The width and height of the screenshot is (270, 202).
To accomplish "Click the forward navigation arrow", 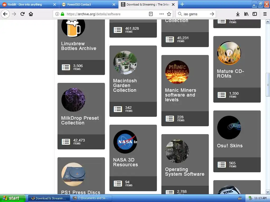I will click(14, 14).
